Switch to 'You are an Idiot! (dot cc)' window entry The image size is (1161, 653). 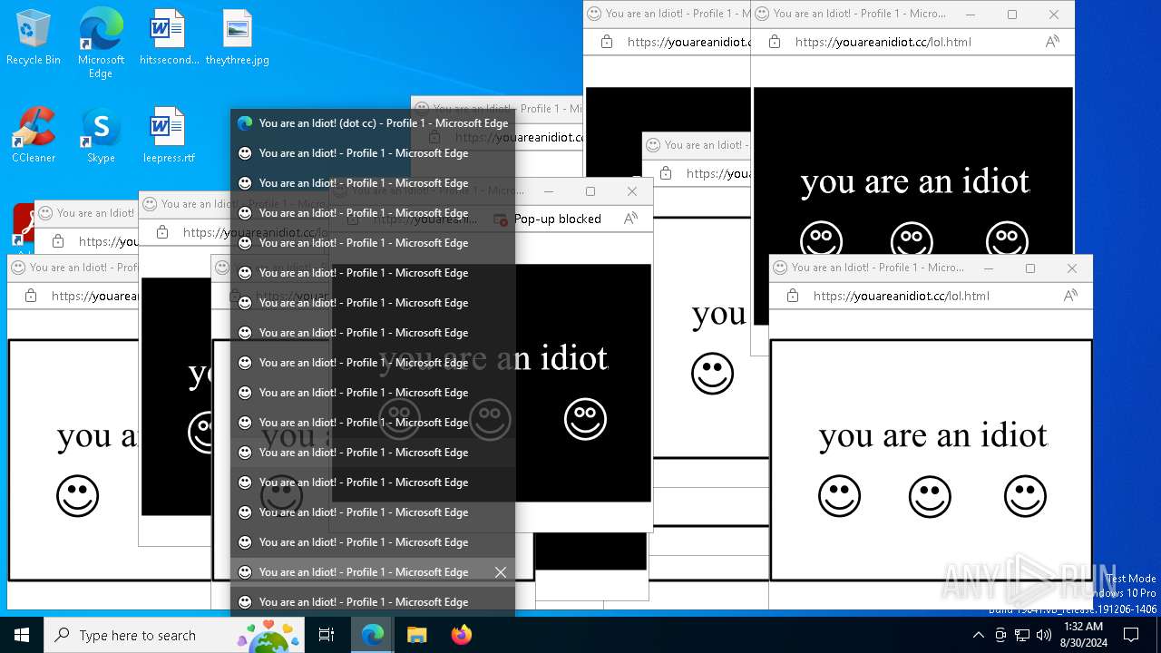(373, 123)
